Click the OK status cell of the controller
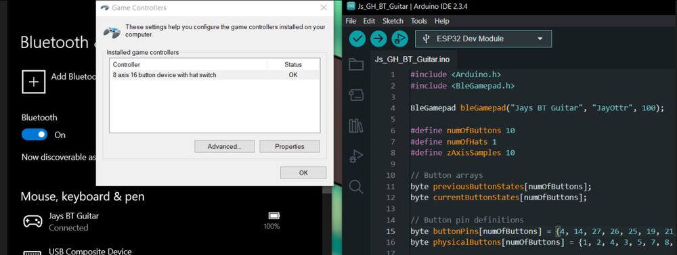This screenshot has height=255, width=677. pos(293,75)
